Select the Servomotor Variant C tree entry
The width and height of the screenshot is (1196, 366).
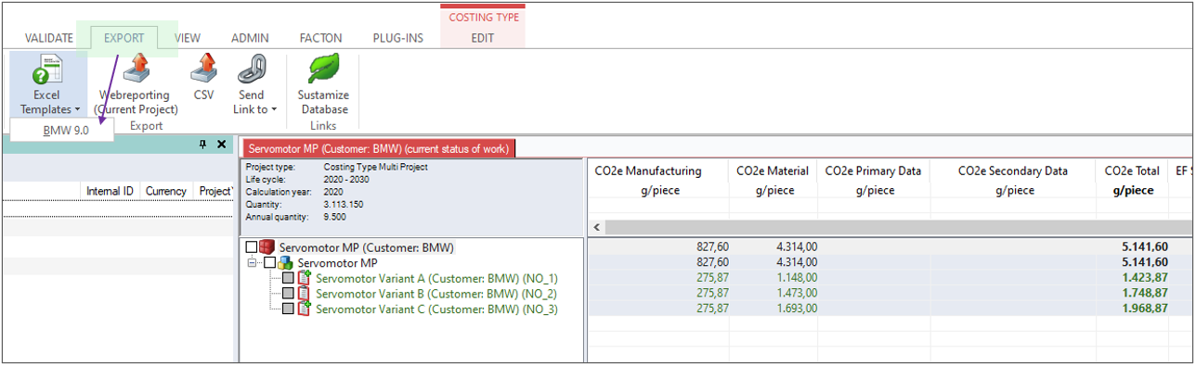point(436,309)
